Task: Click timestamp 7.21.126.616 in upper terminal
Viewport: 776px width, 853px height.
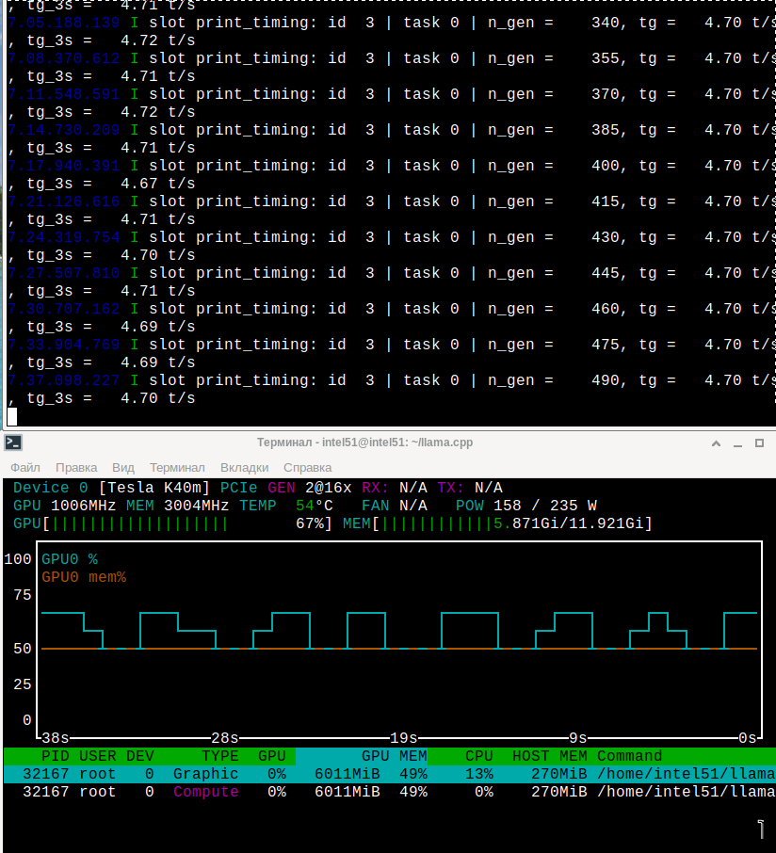Action: click(64, 201)
